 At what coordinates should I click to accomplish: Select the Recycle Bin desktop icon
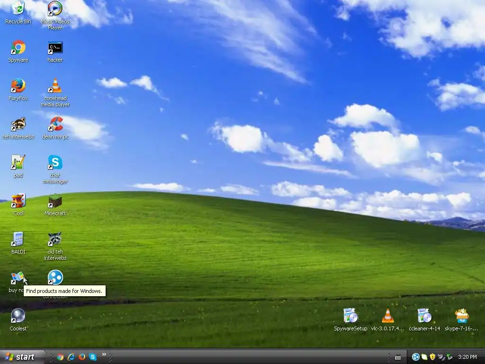tap(18, 13)
